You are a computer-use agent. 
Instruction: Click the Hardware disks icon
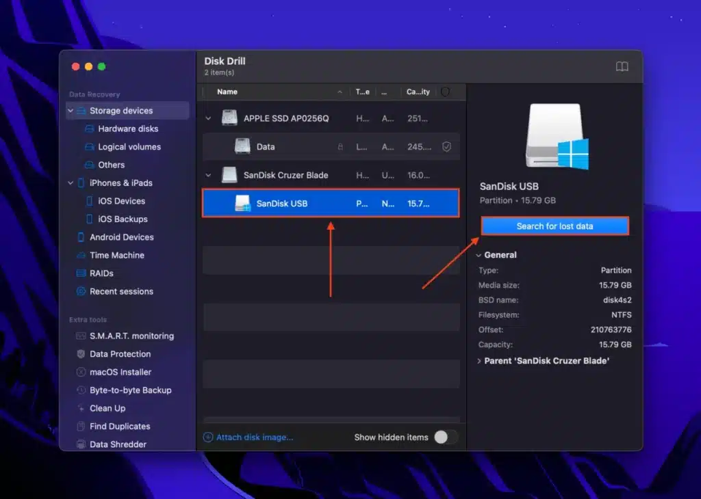click(90, 129)
